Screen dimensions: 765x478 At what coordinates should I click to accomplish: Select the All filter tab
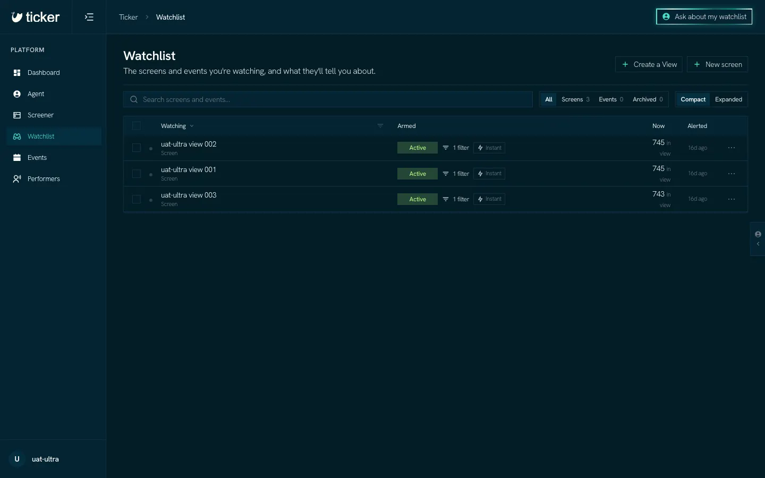point(549,99)
